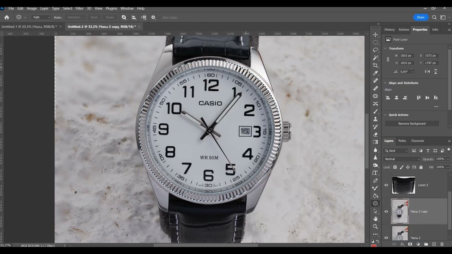This screenshot has height=254, width=452.
Task: Toggle lock all for layer
Action: pyautogui.click(x=421, y=167)
